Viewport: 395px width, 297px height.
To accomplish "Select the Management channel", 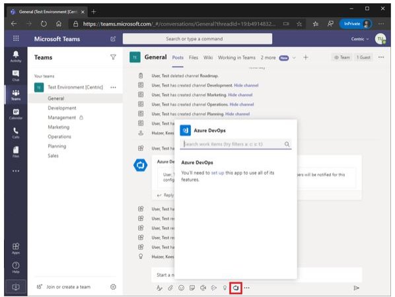I will click(61, 117).
